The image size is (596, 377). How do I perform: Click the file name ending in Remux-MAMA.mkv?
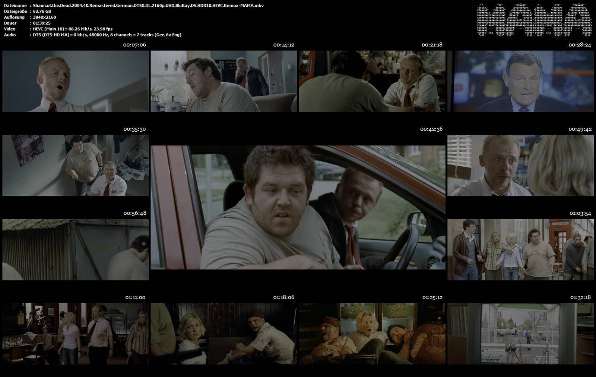pos(148,6)
